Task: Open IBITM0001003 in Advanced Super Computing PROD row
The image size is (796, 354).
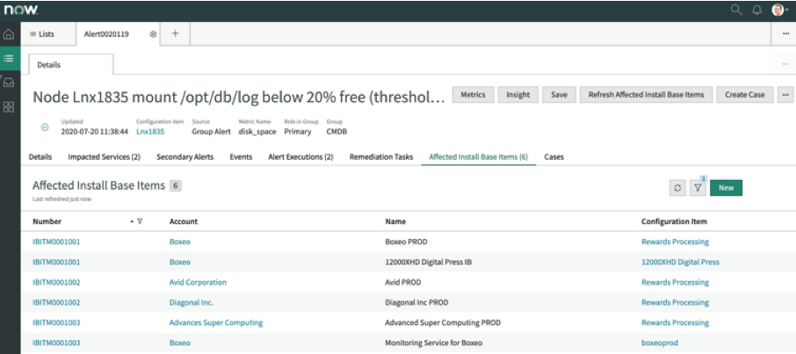Action: click(x=56, y=322)
